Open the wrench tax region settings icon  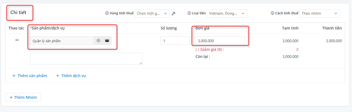click(174, 13)
